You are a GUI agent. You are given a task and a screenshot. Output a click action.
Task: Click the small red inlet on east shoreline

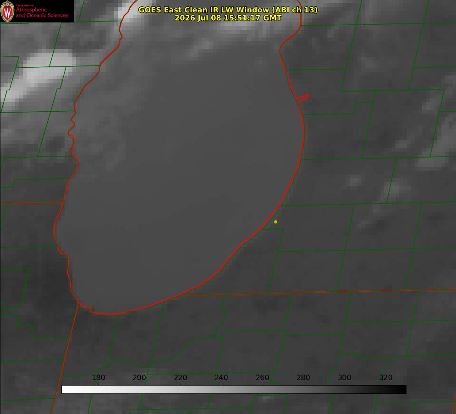(302, 98)
